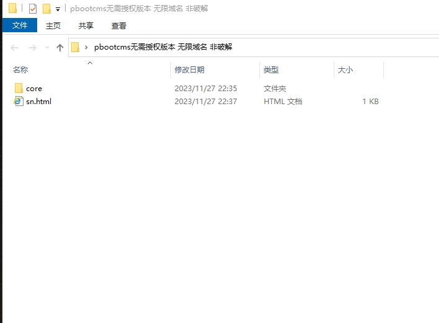
Task: Sort by the 名称 column header
Action: [x=20, y=69]
